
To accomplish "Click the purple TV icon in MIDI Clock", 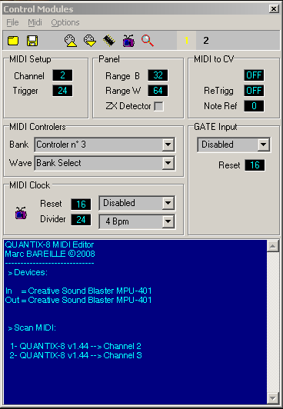I will (x=21, y=213).
